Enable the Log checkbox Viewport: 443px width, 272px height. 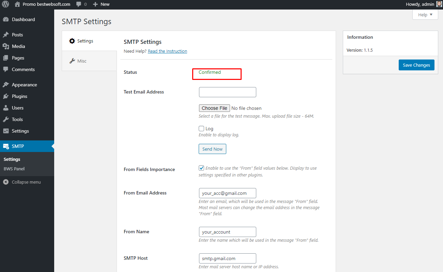click(201, 129)
